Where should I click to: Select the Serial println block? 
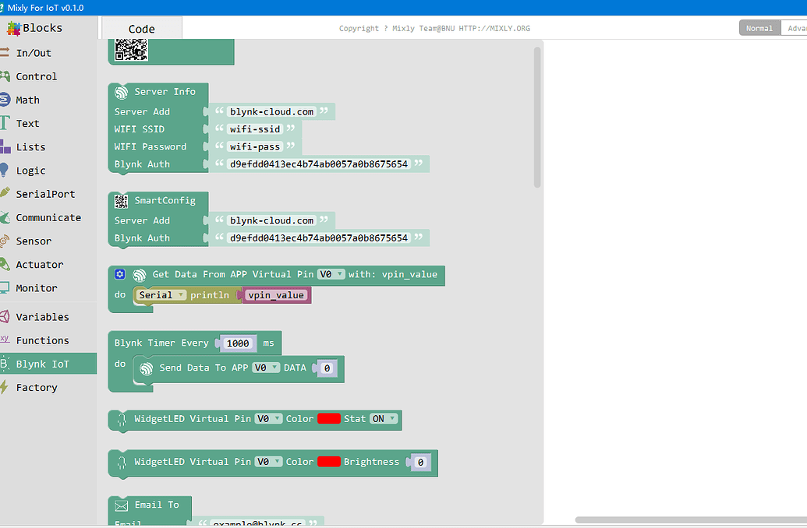coord(210,295)
